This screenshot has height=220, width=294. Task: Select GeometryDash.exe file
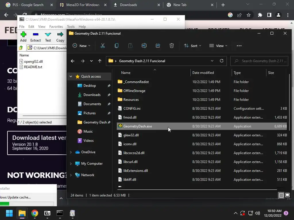coord(202,126)
